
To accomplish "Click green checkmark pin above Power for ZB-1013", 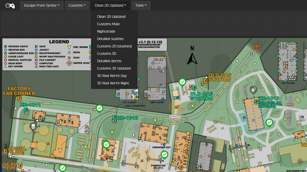I will [165, 154].
